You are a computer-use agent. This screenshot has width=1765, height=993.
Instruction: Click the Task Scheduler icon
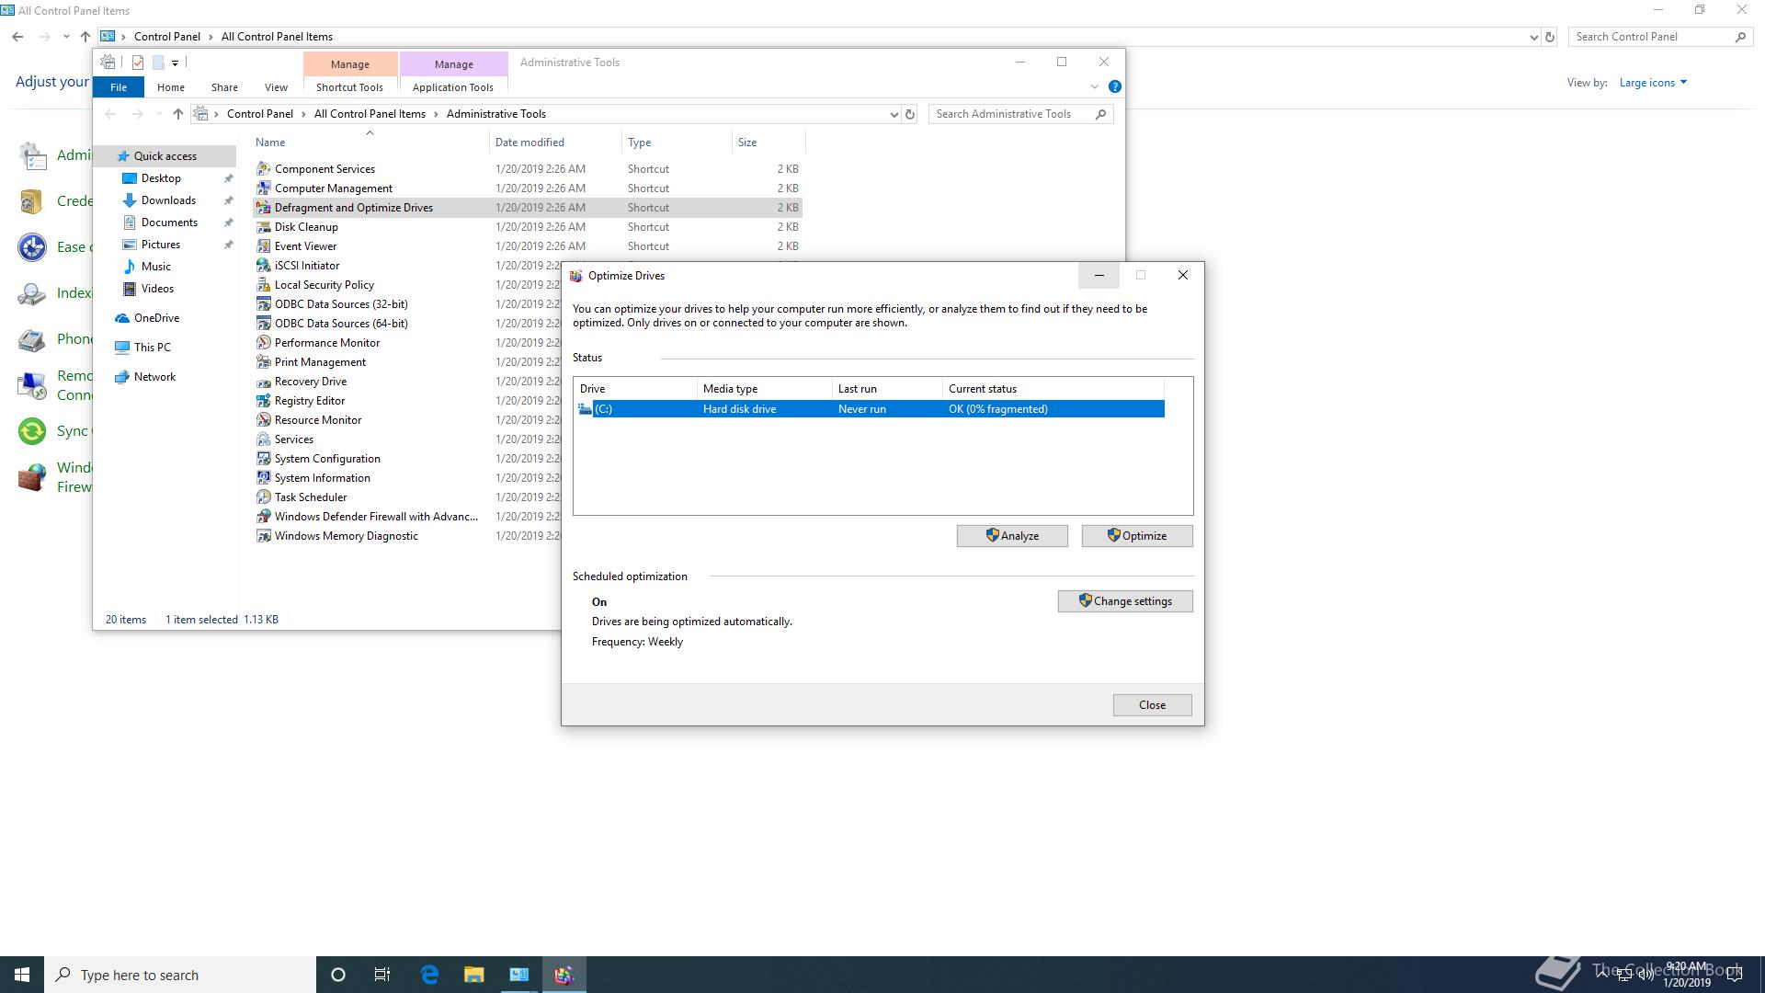click(x=264, y=497)
